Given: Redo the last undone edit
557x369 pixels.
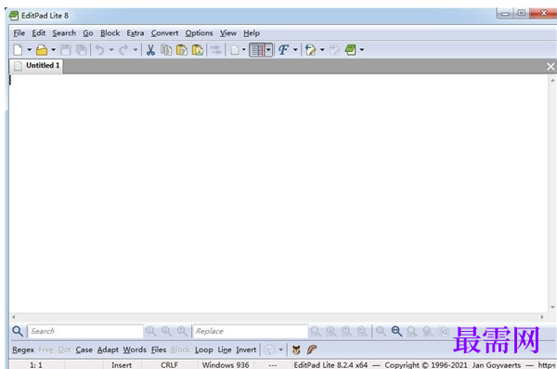Looking at the screenshot, I should click(123, 50).
